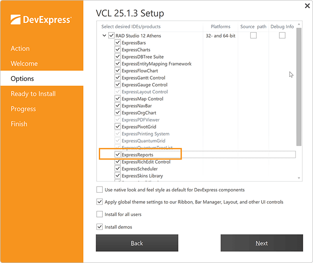Select RAD Studio 12 Athens label
Viewport: 313px width, 263px height.
(x=138, y=36)
